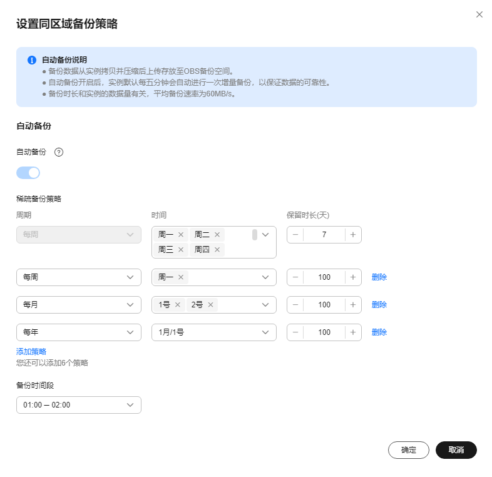Open the 每年 period dropdown

coord(78,332)
